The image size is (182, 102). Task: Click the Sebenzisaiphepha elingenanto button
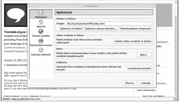(135, 29)
